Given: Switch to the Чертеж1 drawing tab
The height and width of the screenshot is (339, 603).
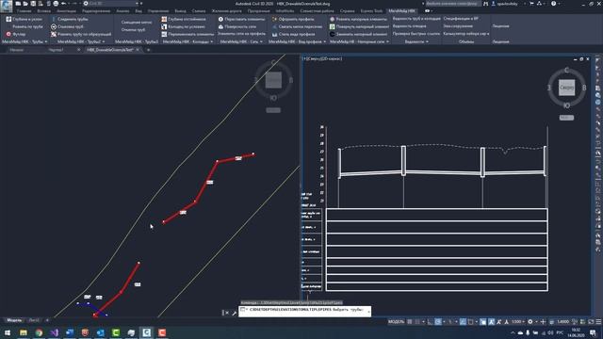Looking at the screenshot, I should point(57,50).
